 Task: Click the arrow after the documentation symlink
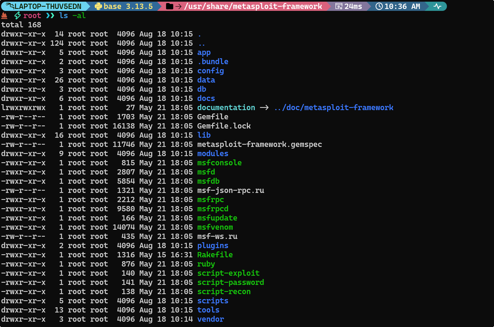click(x=264, y=108)
